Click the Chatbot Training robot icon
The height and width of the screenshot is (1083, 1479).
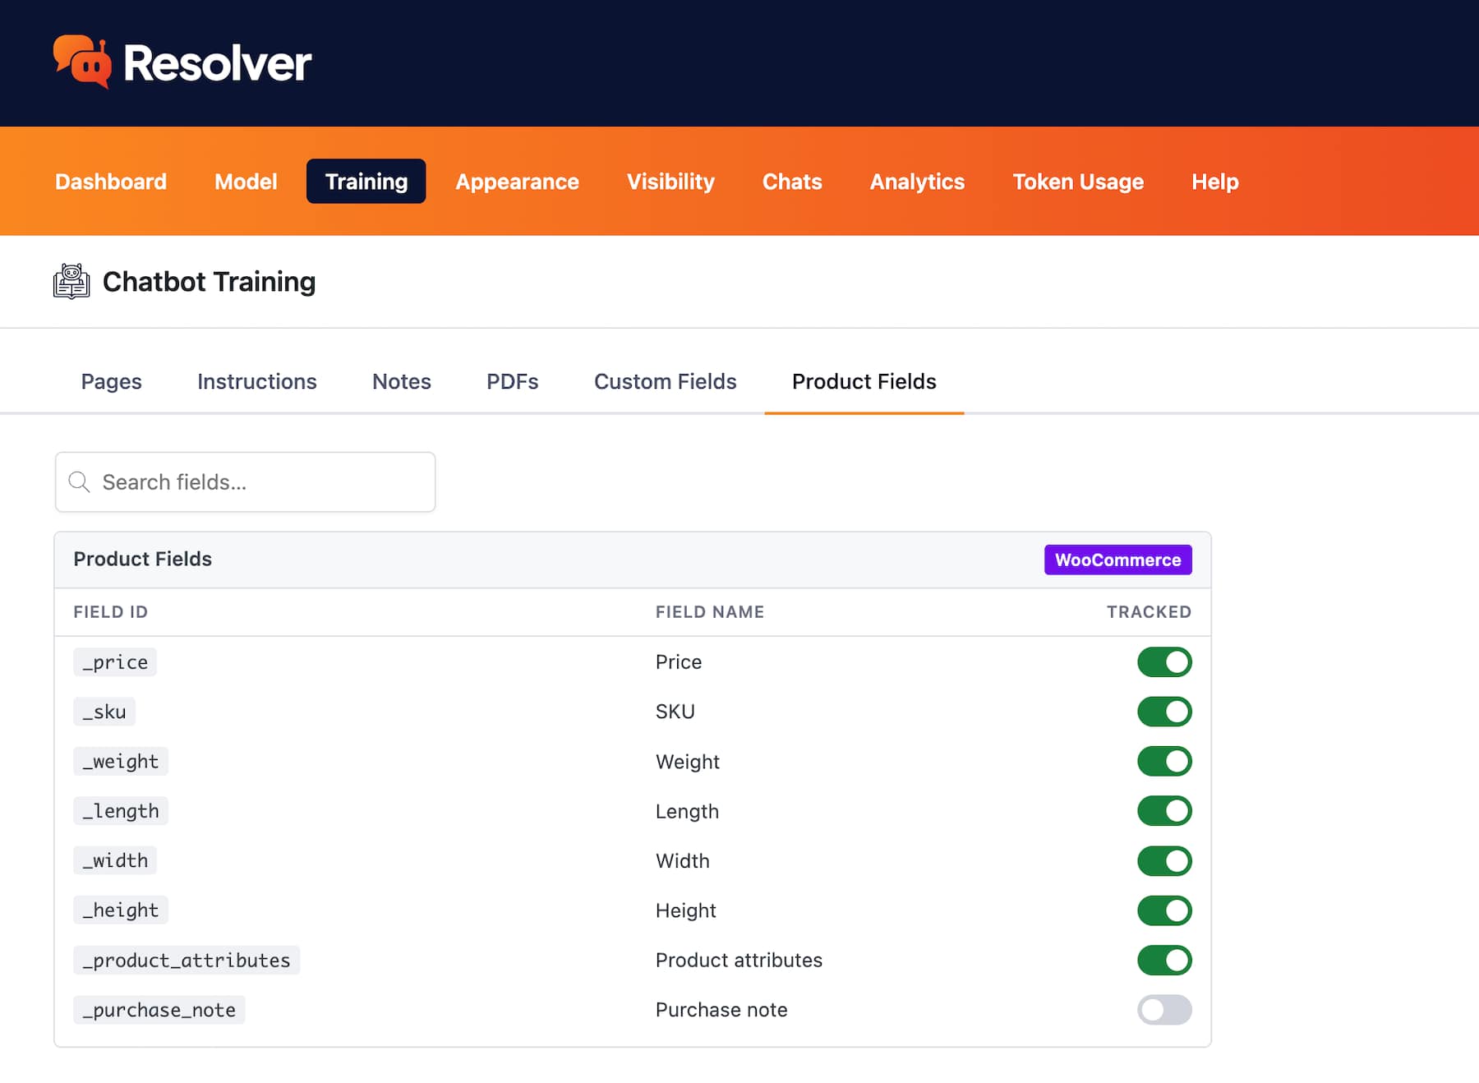pos(71,281)
